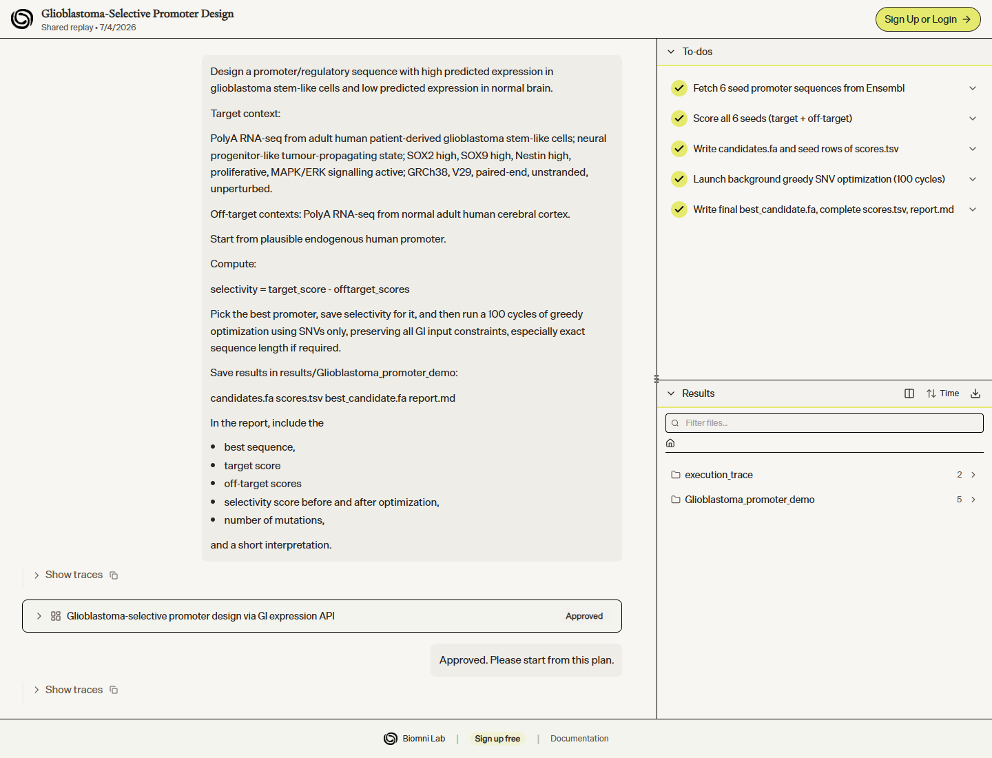Focus the Filter files search field
The image size is (992, 758).
point(825,423)
